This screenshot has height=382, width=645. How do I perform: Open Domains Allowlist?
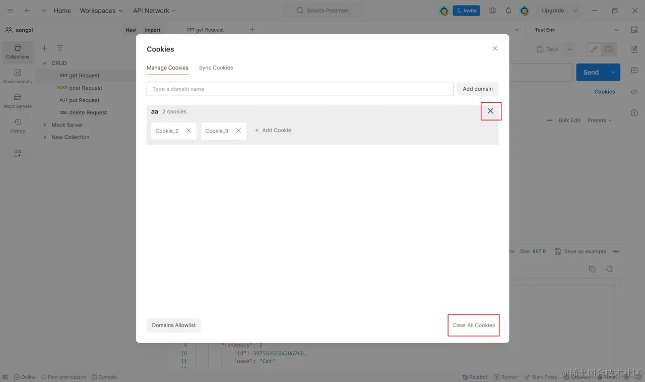174,325
